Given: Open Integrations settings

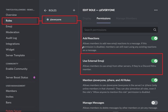Looking at the screenshot, I should point(13,44).
